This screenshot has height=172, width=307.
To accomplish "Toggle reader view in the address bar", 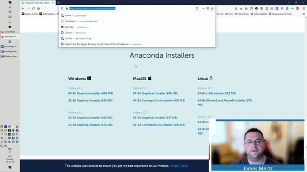I will pos(197,9).
